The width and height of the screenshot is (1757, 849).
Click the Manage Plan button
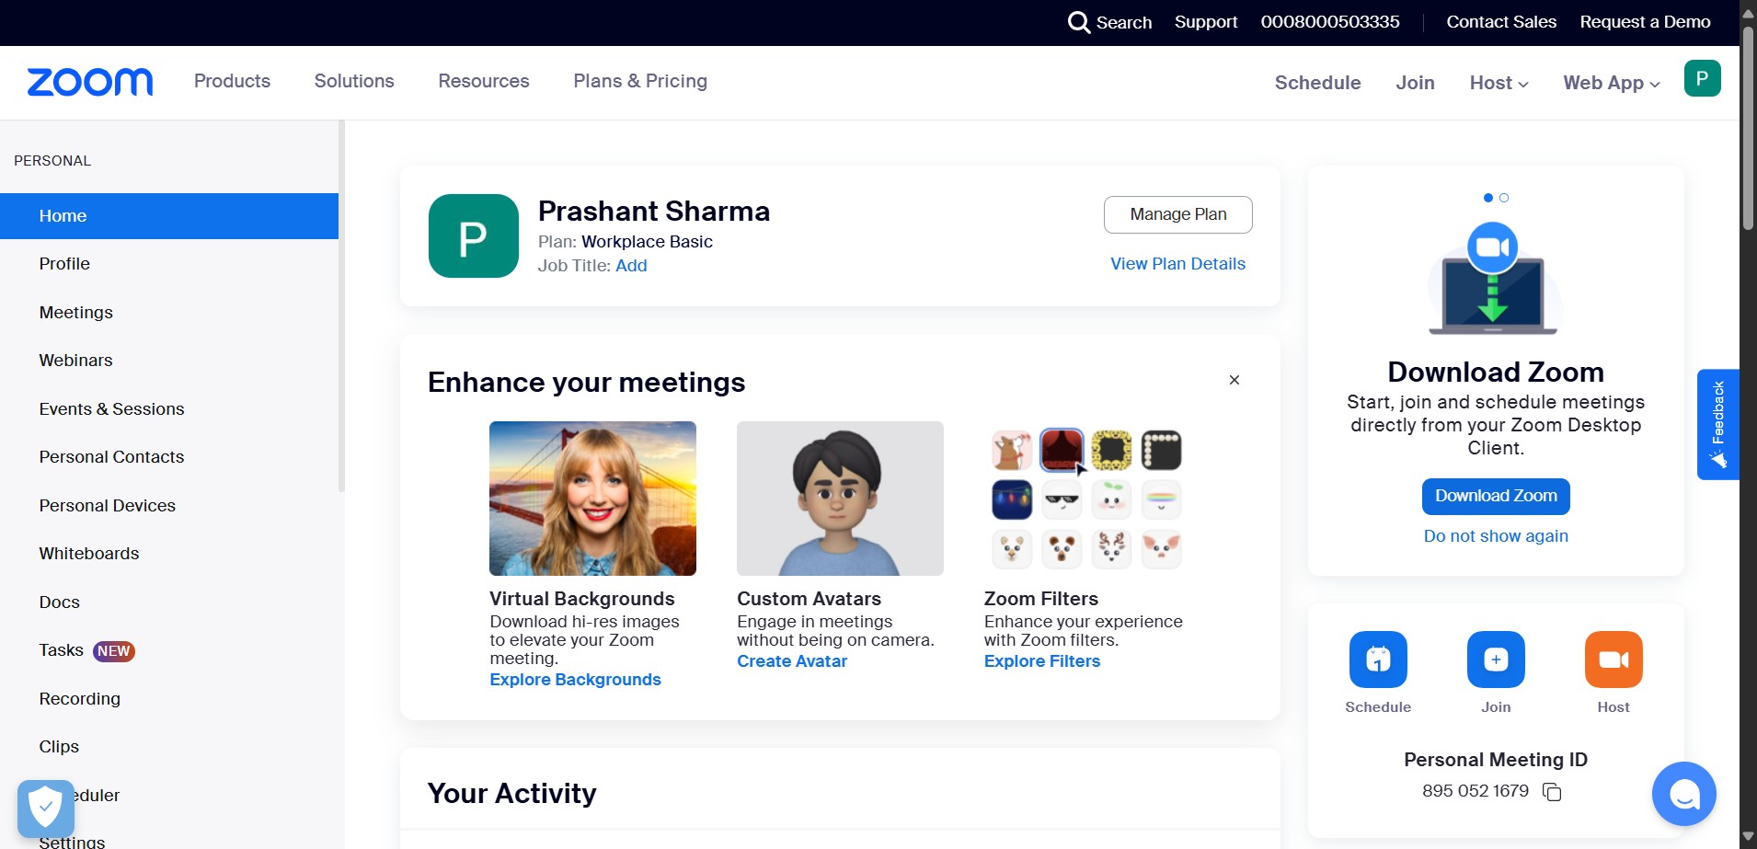(1178, 214)
